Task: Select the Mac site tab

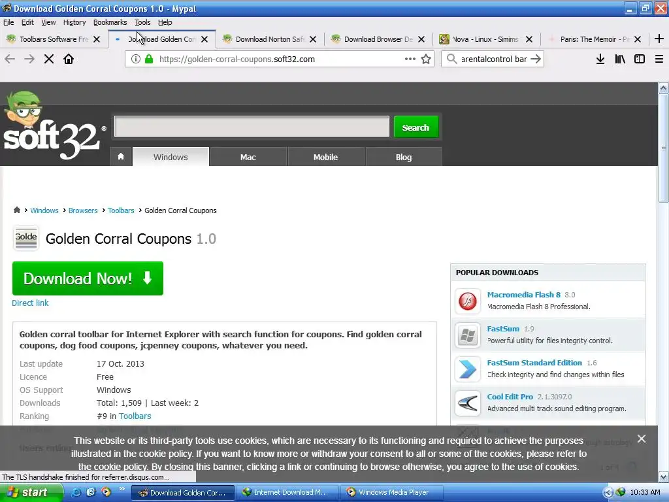Action: click(248, 157)
